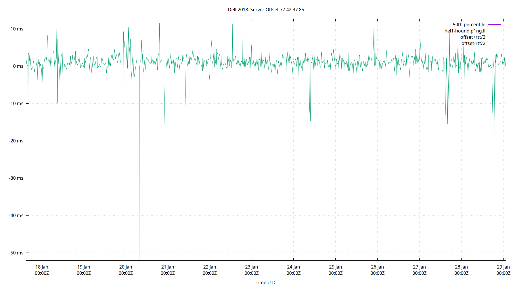Click the 10 ms y-axis tick label
This screenshot has height=287, width=532.
tap(17, 29)
